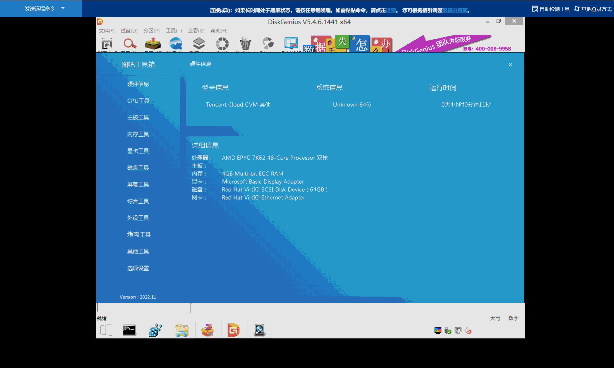Screen dimensions: 614x368
Task: Click the empty status input box
Action: (x=144, y=308)
